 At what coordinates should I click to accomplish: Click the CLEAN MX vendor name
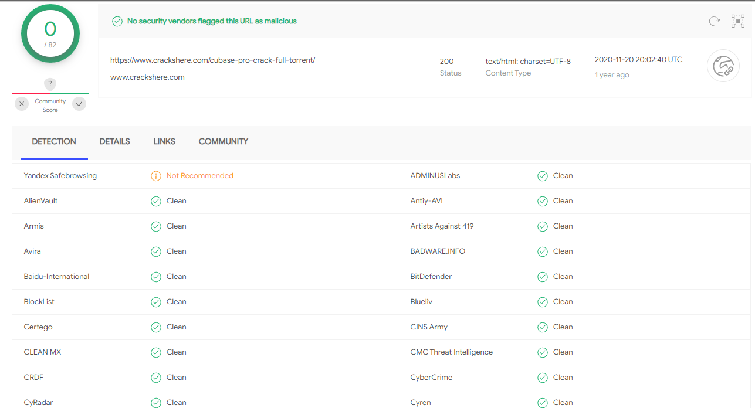pyautogui.click(x=42, y=352)
